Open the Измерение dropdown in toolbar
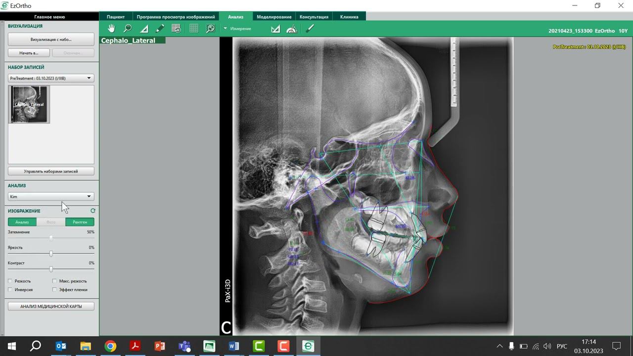 point(237,29)
